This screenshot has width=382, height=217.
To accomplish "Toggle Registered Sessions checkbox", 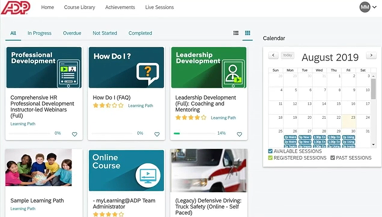I will coord(270,158).
